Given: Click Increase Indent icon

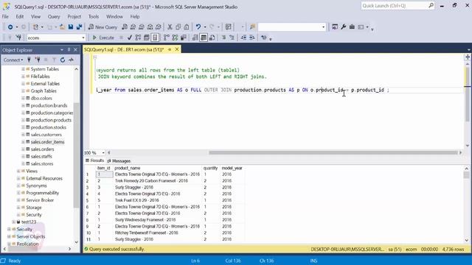Looking at the screenshot, I should (252, 38).
